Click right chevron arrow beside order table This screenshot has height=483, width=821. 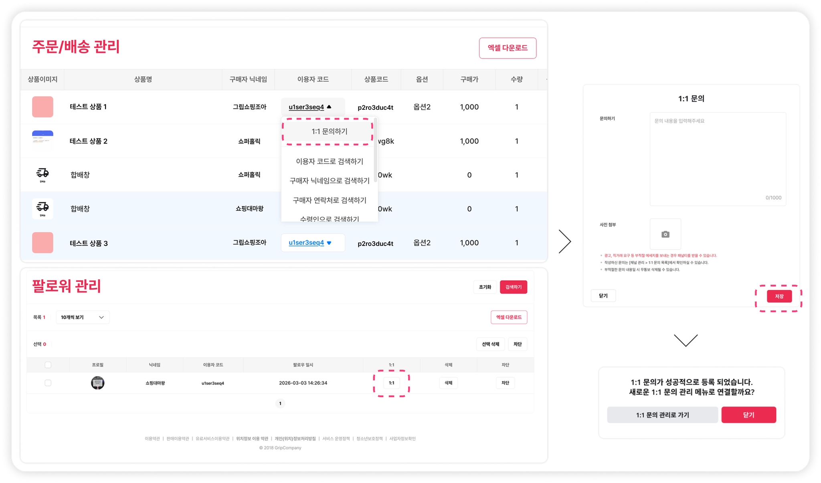coord(564,241)
